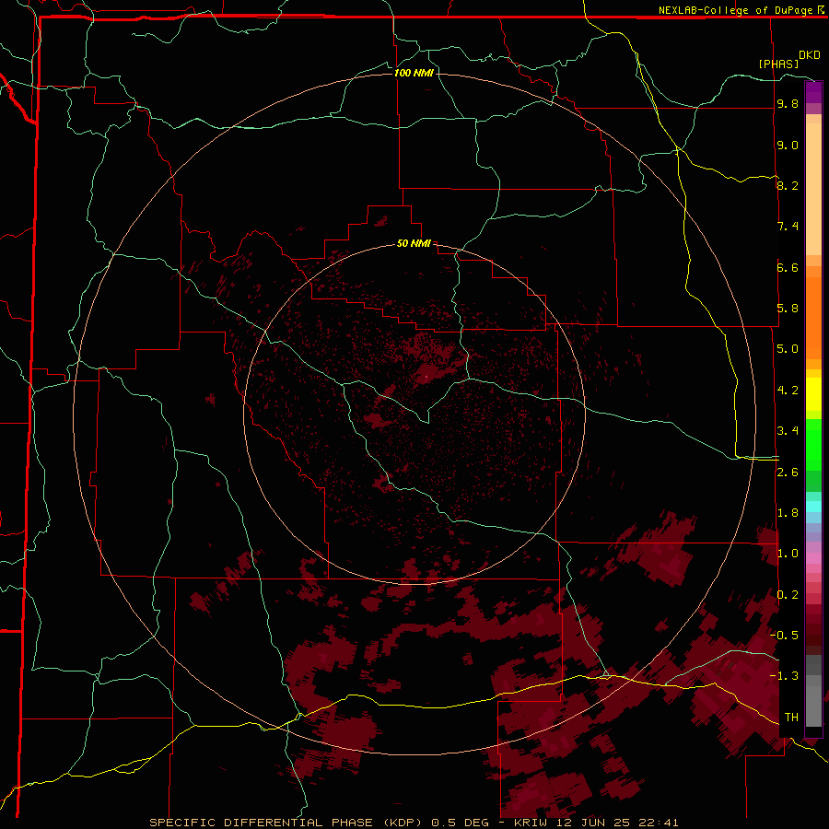The height and width of the screenshot is (829, 829).
Task: Click the 5.8 scale value
Action: coord(788,309)
